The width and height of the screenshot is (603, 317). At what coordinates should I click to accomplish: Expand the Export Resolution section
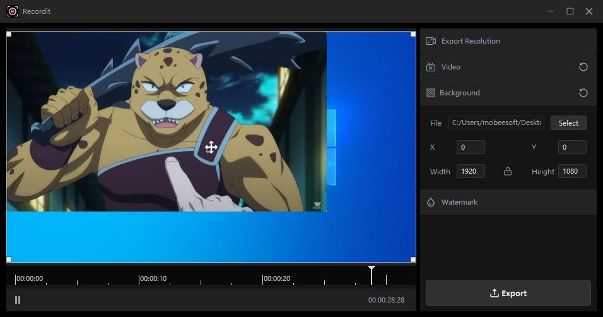[471, 41]
